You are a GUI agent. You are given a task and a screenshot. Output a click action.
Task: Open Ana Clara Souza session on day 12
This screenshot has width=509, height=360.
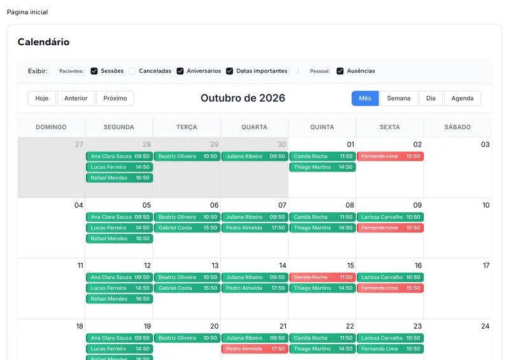coord(120,277)
